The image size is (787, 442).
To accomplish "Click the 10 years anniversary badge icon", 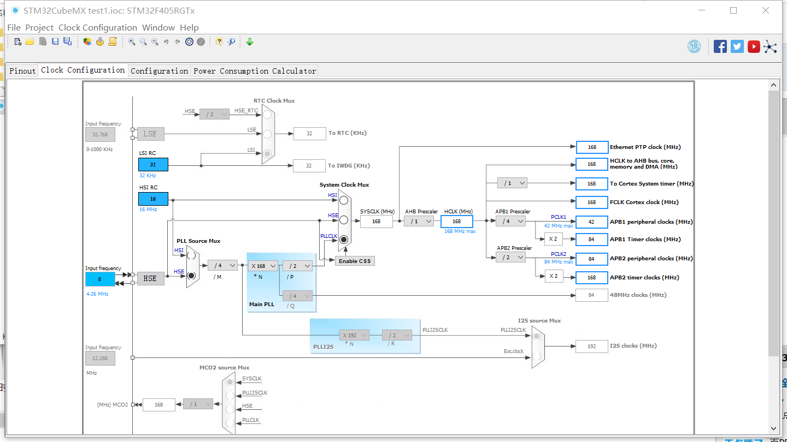I will (694, 46).
